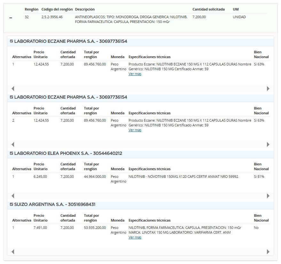Collapse renglón 32 with the minus icon

point(11,18)
